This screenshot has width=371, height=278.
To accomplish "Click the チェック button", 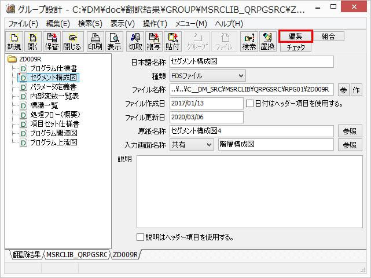I will (x=296, y=47).
